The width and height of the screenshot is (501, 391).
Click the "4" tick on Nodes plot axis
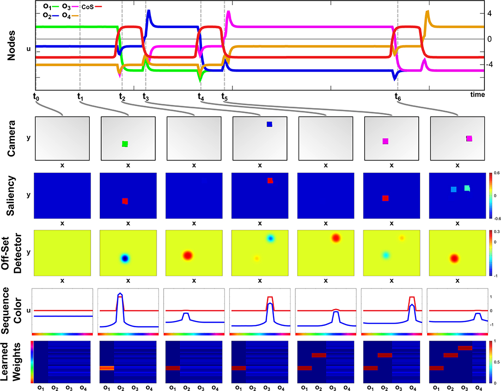pyautogui.click(x=489, y=13)
